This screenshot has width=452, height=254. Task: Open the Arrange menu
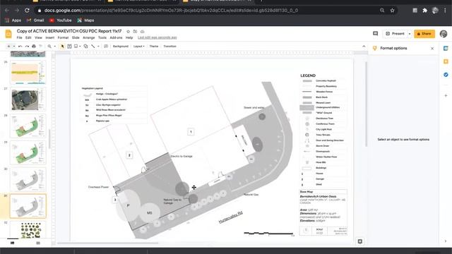click(x=89, y=37)
